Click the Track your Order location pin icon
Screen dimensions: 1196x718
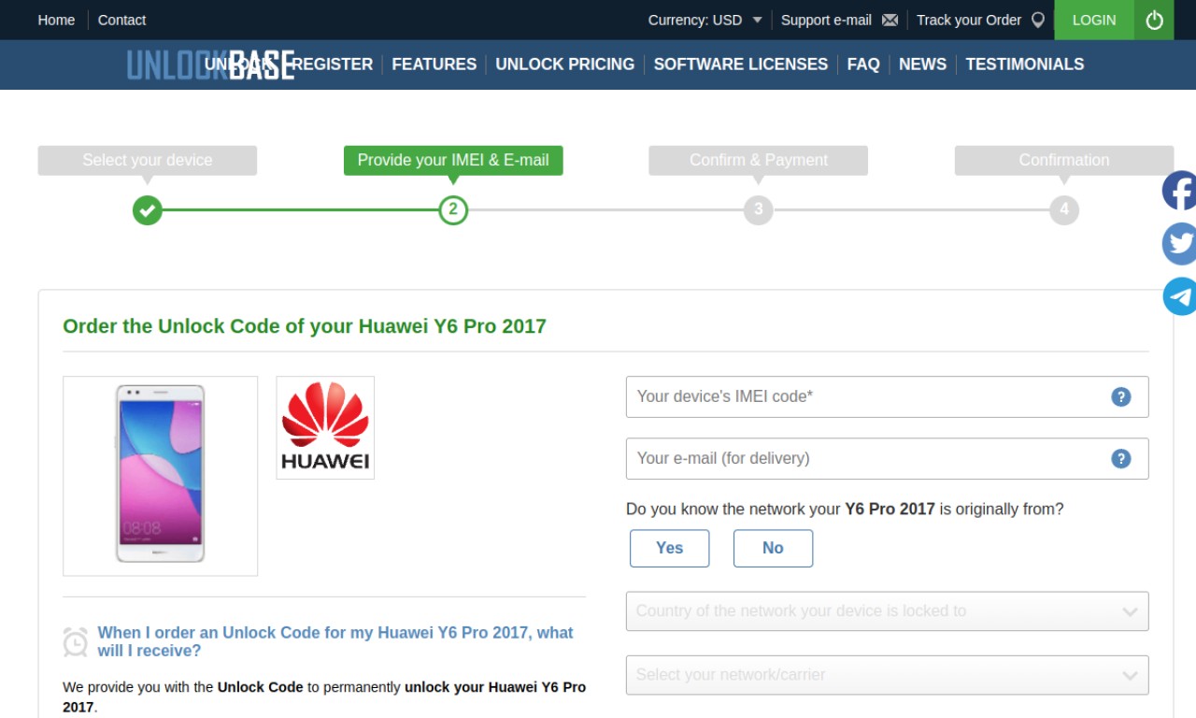1038,20
